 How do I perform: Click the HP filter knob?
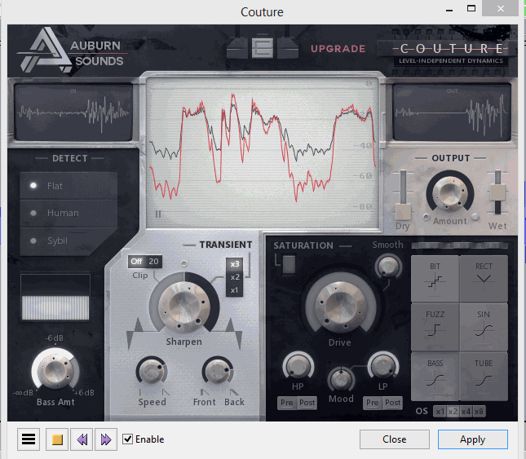coord(298,366)
